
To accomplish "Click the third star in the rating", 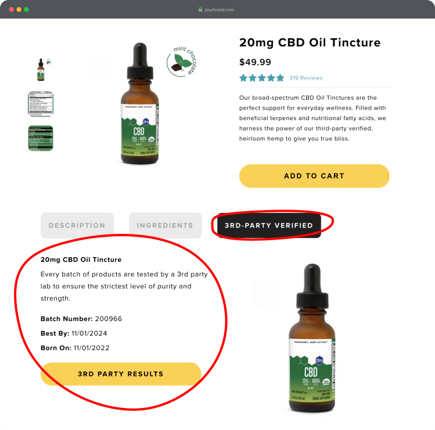I will (x=261, y=78).
